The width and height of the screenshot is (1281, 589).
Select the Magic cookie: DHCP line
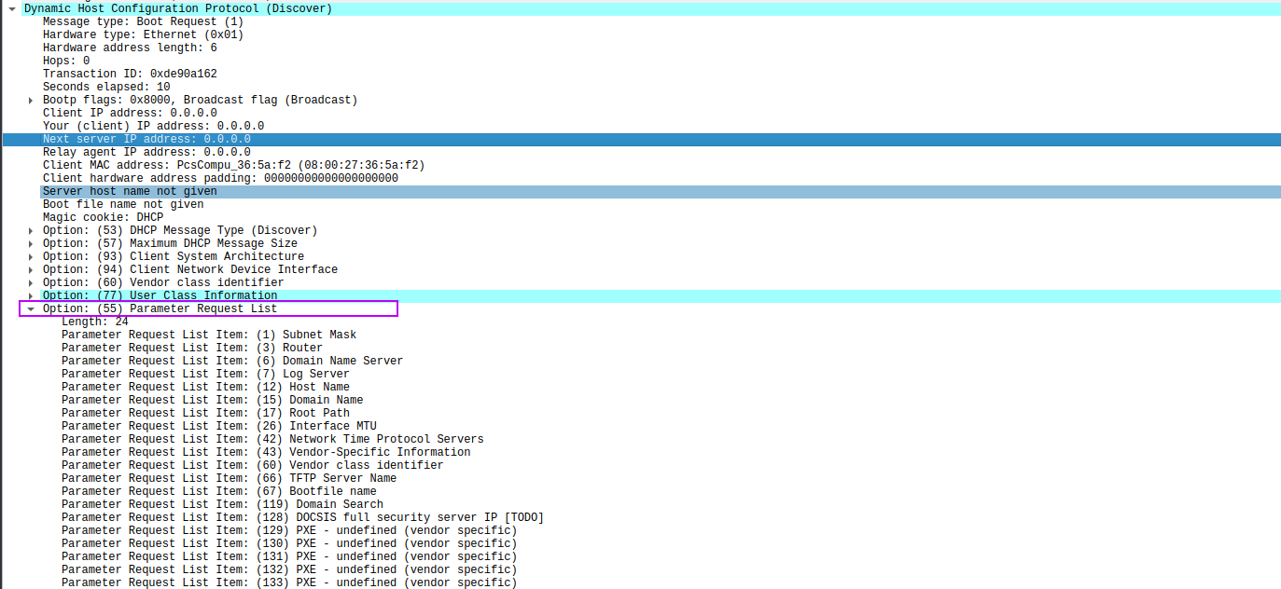click(x=103, y=217)
